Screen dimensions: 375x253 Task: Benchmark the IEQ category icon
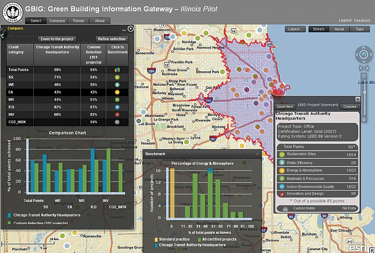pos(117,107)
